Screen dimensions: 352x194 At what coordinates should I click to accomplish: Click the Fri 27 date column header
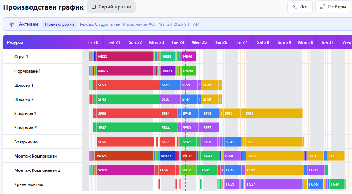point(242,42)
